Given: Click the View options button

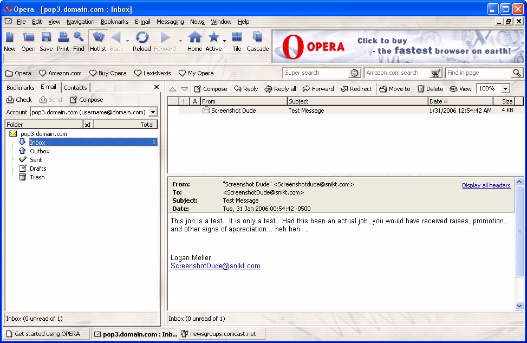Looking at the screenshot, I should click(x=461, y=89).
